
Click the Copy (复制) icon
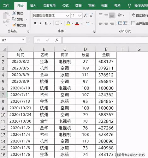click(x=14, y=19)
